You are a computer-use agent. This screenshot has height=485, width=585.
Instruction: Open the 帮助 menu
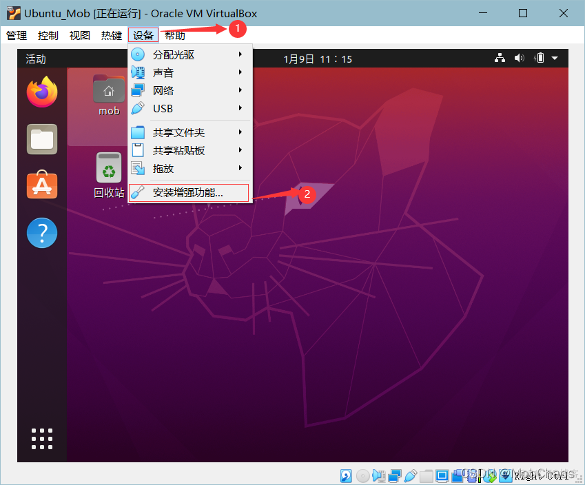pyautogui.click(x=175, y=35)
